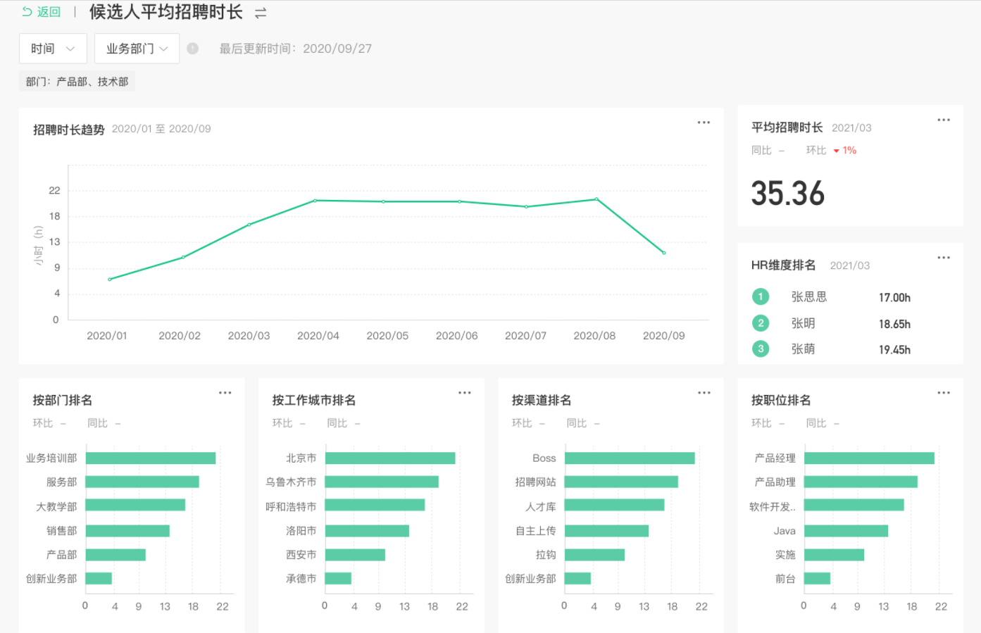
Task: Click the 18.65h value for 张明
Action: (x=894, y=324)
